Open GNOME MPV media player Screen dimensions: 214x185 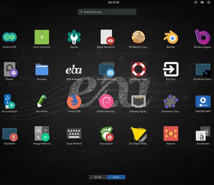coord(203,101)
